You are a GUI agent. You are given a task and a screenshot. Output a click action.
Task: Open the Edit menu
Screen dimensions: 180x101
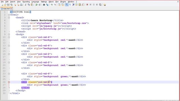(7, 2)
